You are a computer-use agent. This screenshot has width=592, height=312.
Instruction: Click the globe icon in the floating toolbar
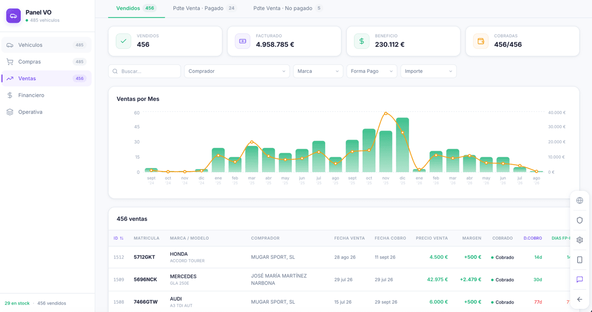coord(580,201)
